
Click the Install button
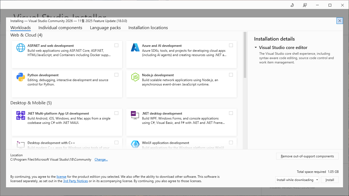pyautogui.click(x=330, y=180)
